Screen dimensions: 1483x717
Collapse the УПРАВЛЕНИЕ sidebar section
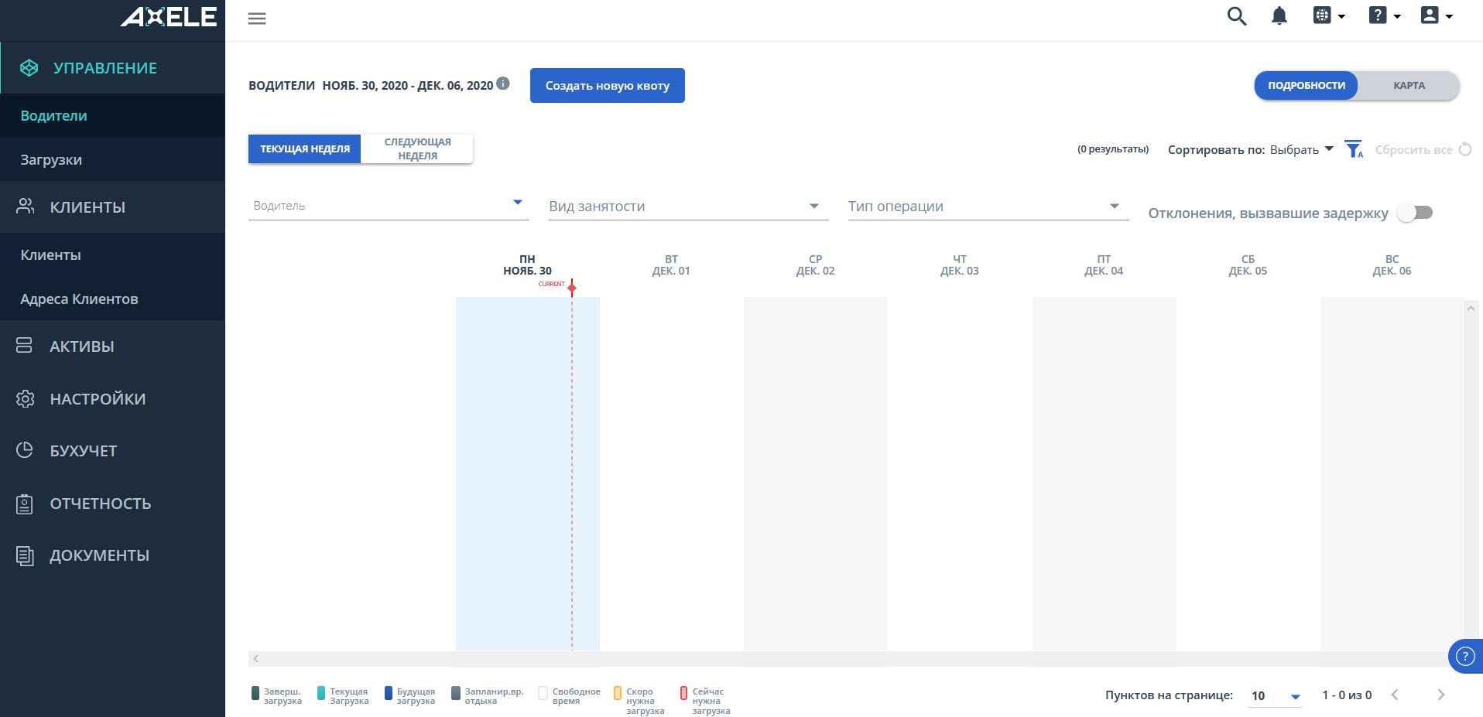click(x=112, y=68)
